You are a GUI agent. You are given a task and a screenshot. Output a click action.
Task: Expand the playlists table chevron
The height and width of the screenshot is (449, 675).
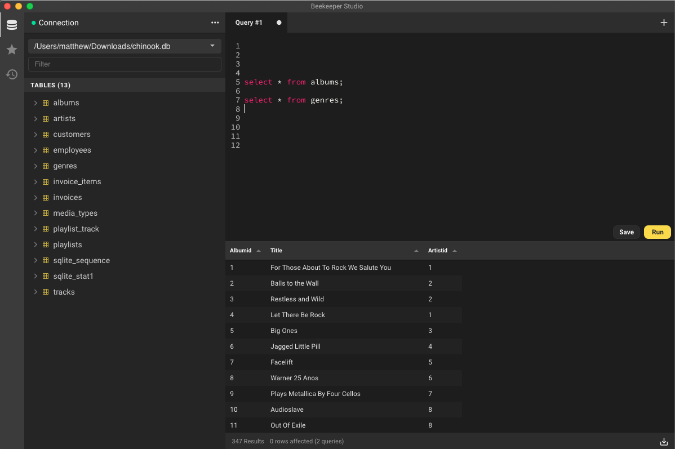35,244
